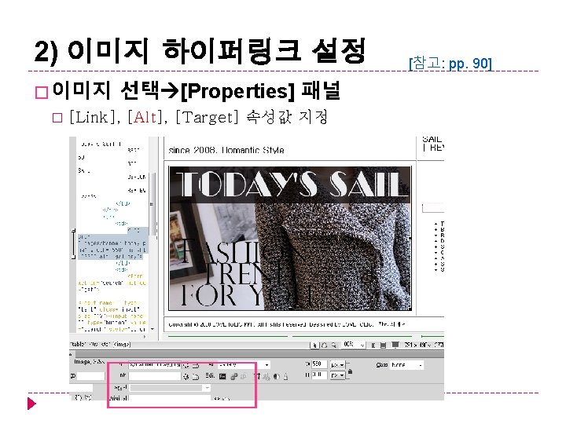This screenshot has height=424, width=566.
Task: Click the desktop monitor size icon in status bar
Action: pyautogui.click(x=395, y=345)
